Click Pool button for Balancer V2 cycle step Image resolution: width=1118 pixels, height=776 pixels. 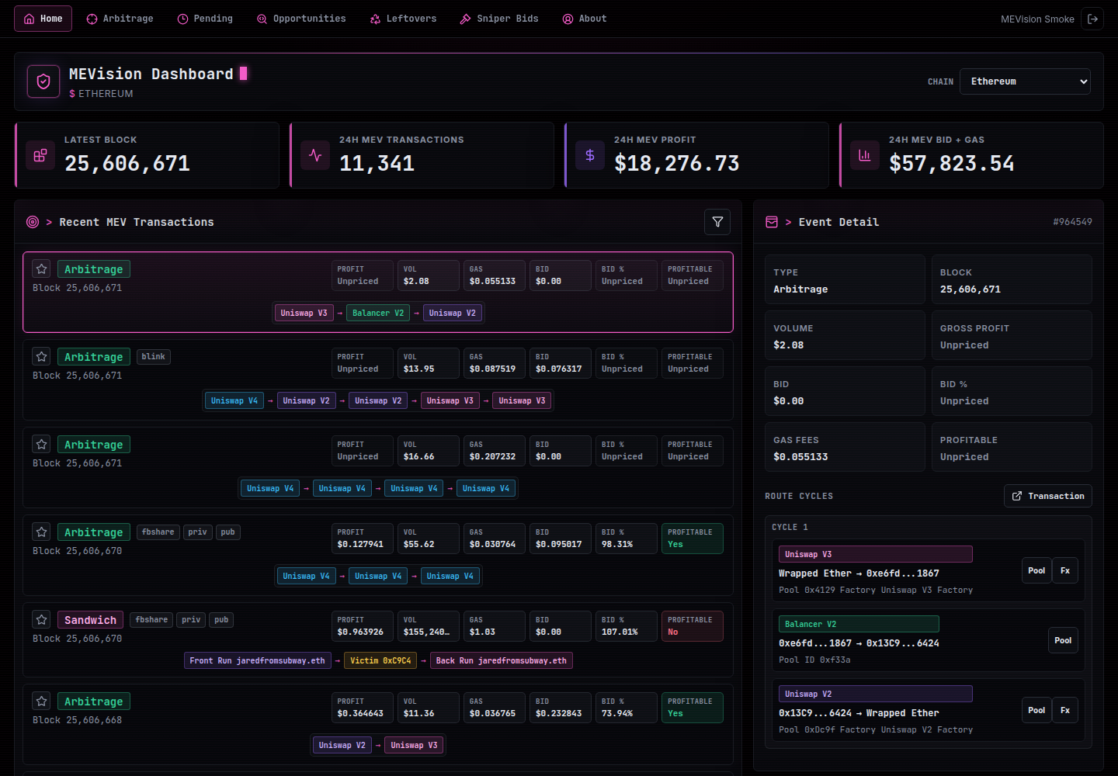click(x=1063, y=640)
